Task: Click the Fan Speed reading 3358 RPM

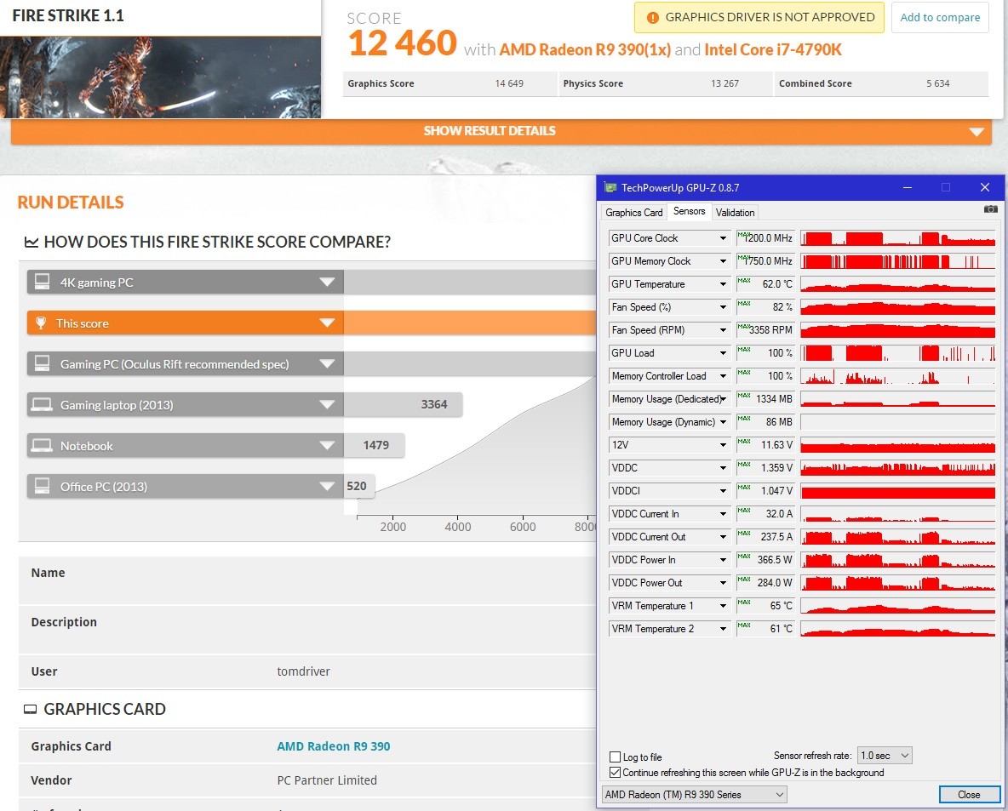Action: pos(770,330)
